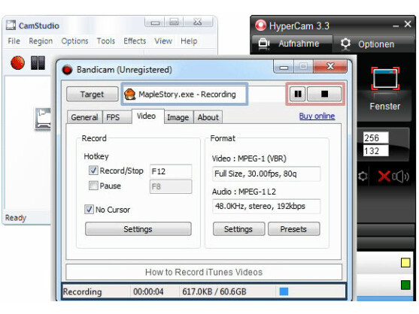This screenshot has height=314, width=419.
Task: Click the Target button in Bandicam
Action: [x=93, y=94]
